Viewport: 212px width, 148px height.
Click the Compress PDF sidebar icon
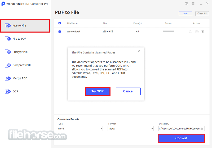coord(8,65)
